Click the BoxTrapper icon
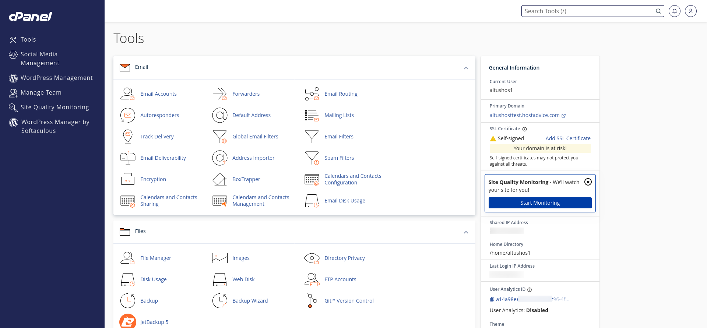 [219, 179]
